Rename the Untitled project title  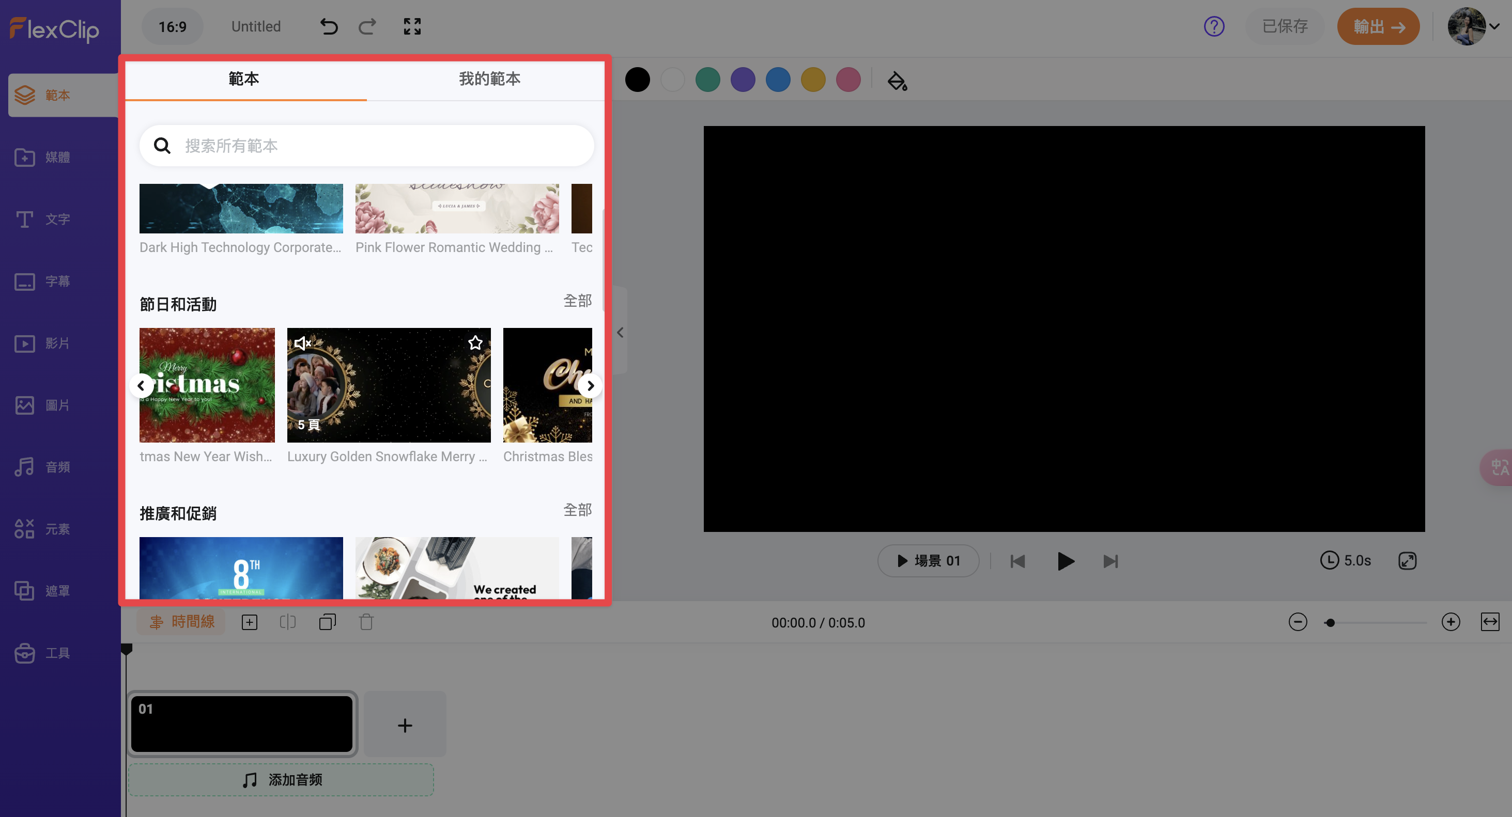click(x=256, y=26)
